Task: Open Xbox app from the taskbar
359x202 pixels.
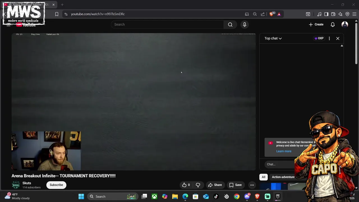Action: click(155, 196)
